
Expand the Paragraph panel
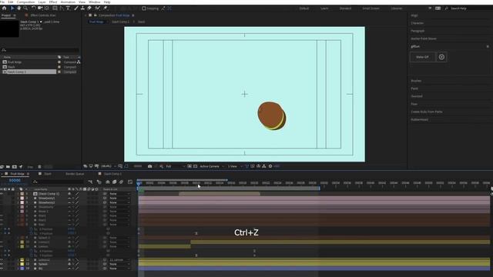(x=418, y=31)
